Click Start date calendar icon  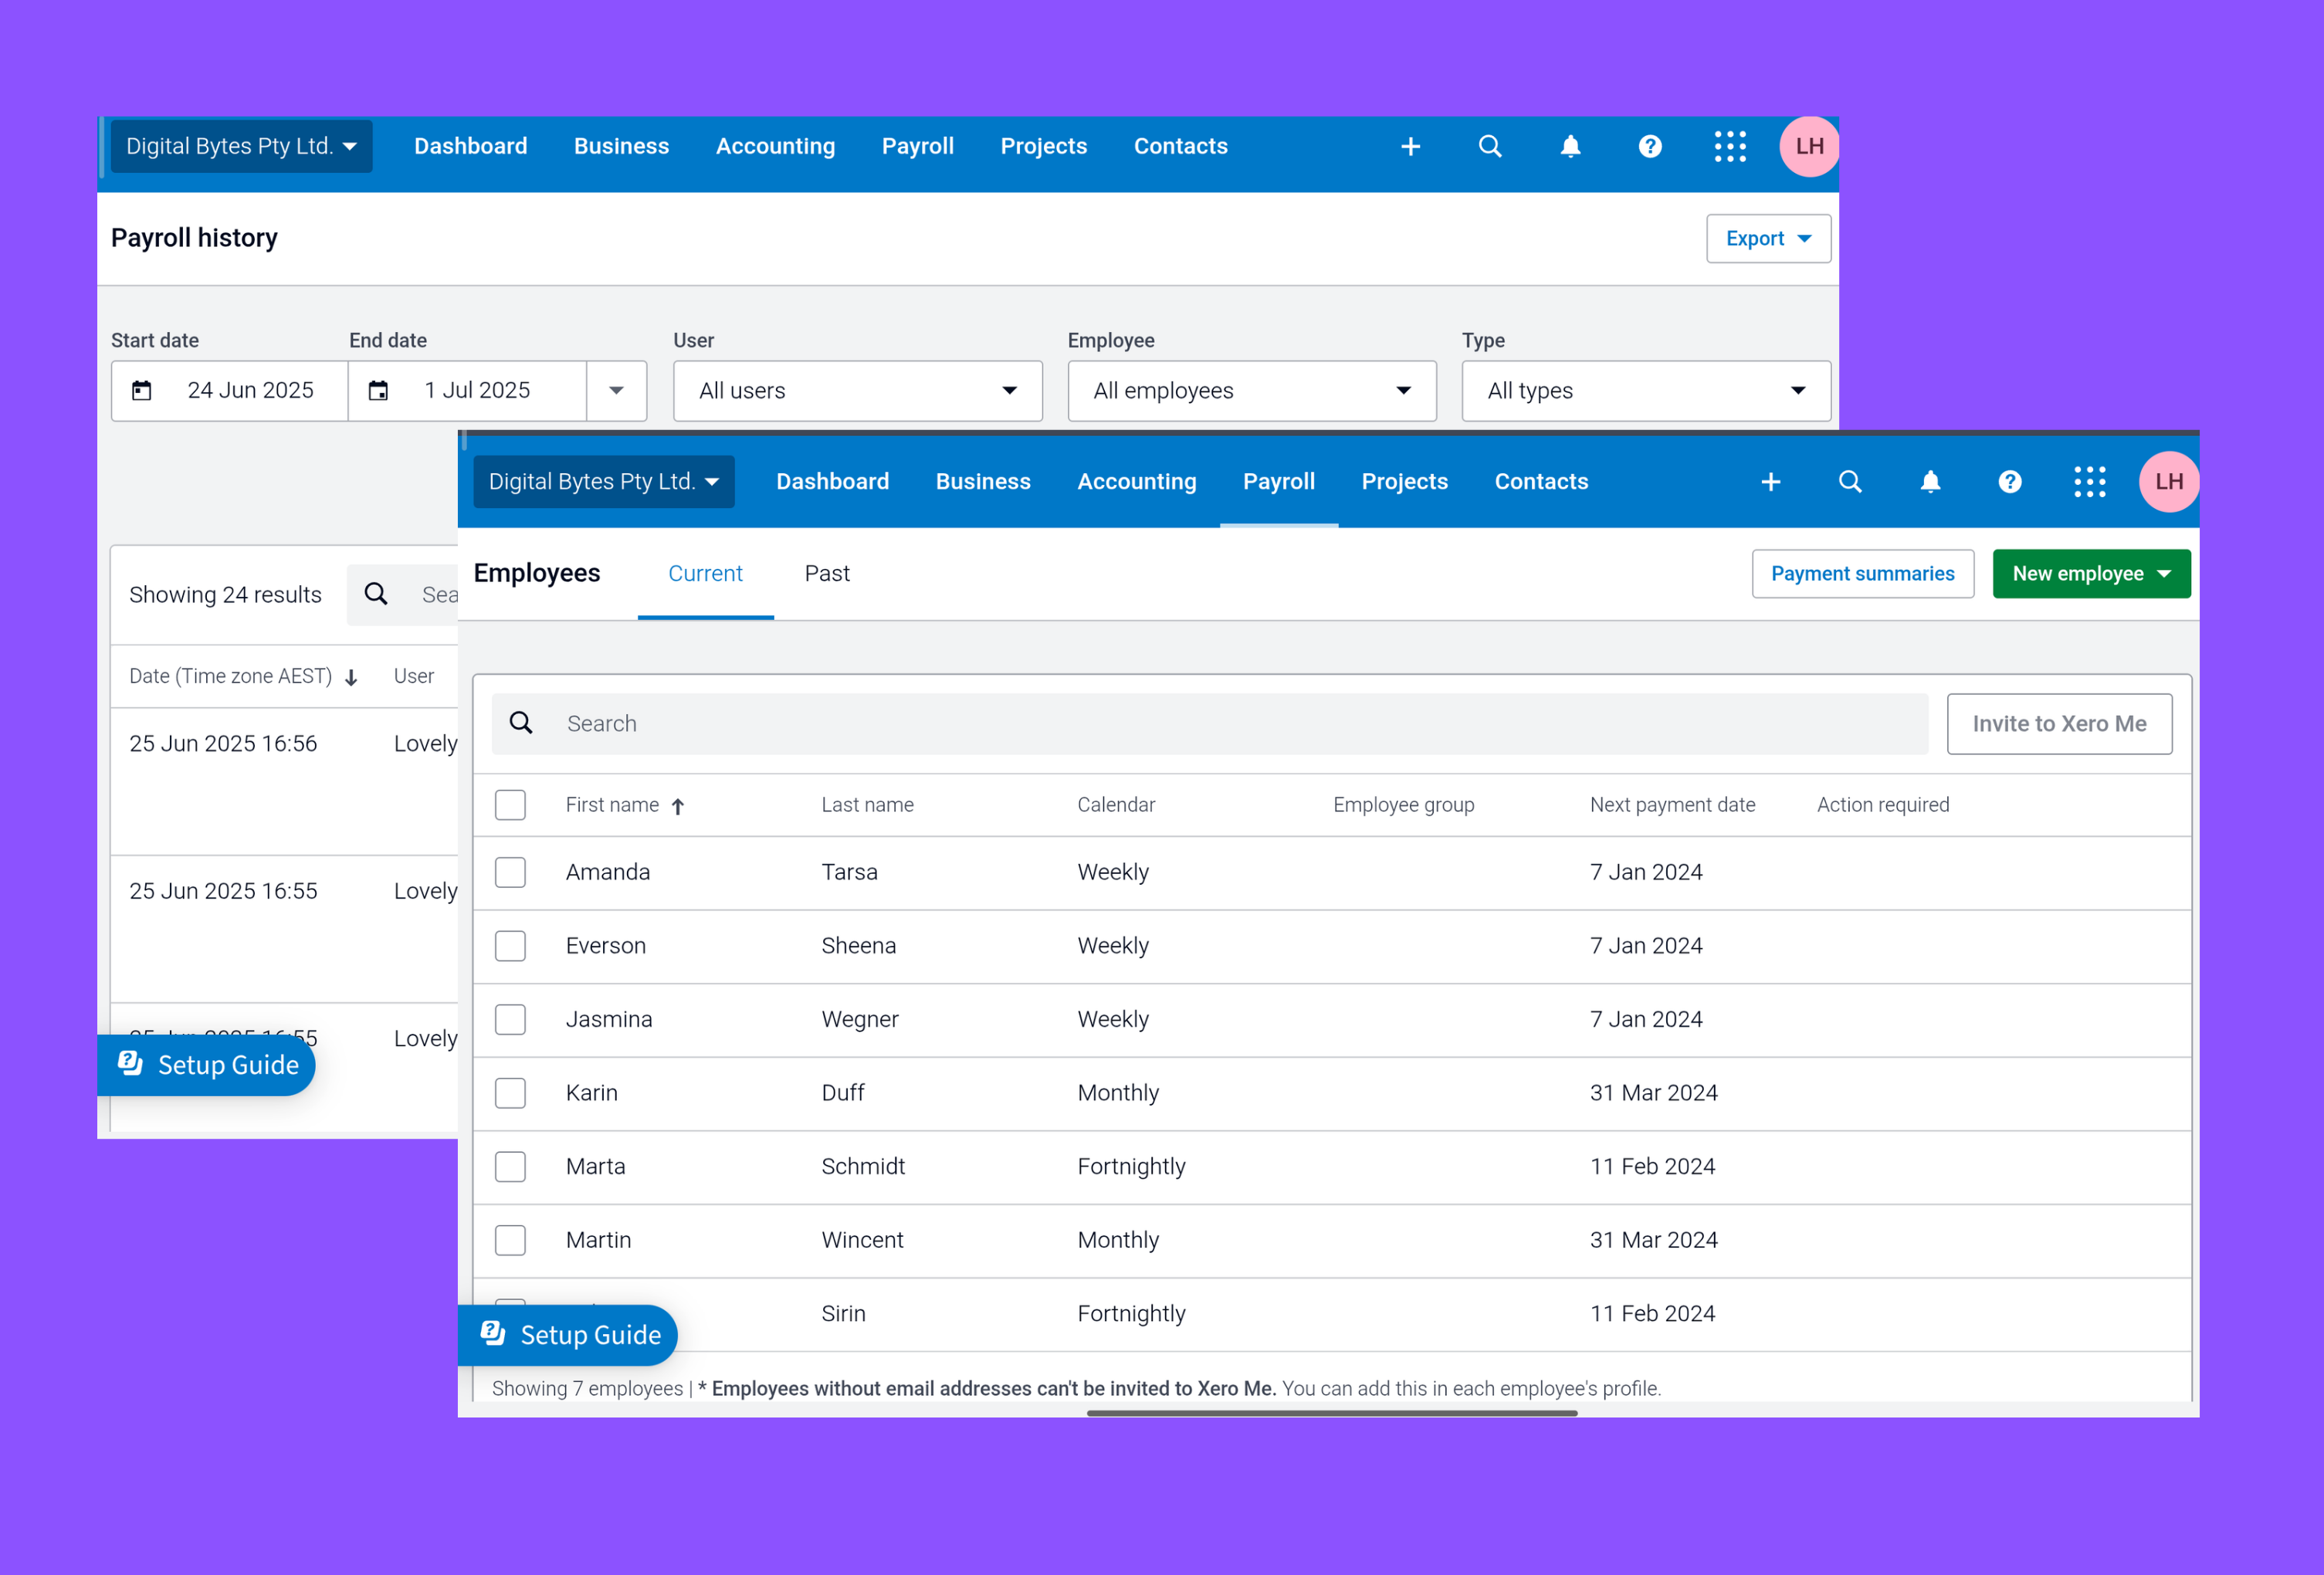142,390
